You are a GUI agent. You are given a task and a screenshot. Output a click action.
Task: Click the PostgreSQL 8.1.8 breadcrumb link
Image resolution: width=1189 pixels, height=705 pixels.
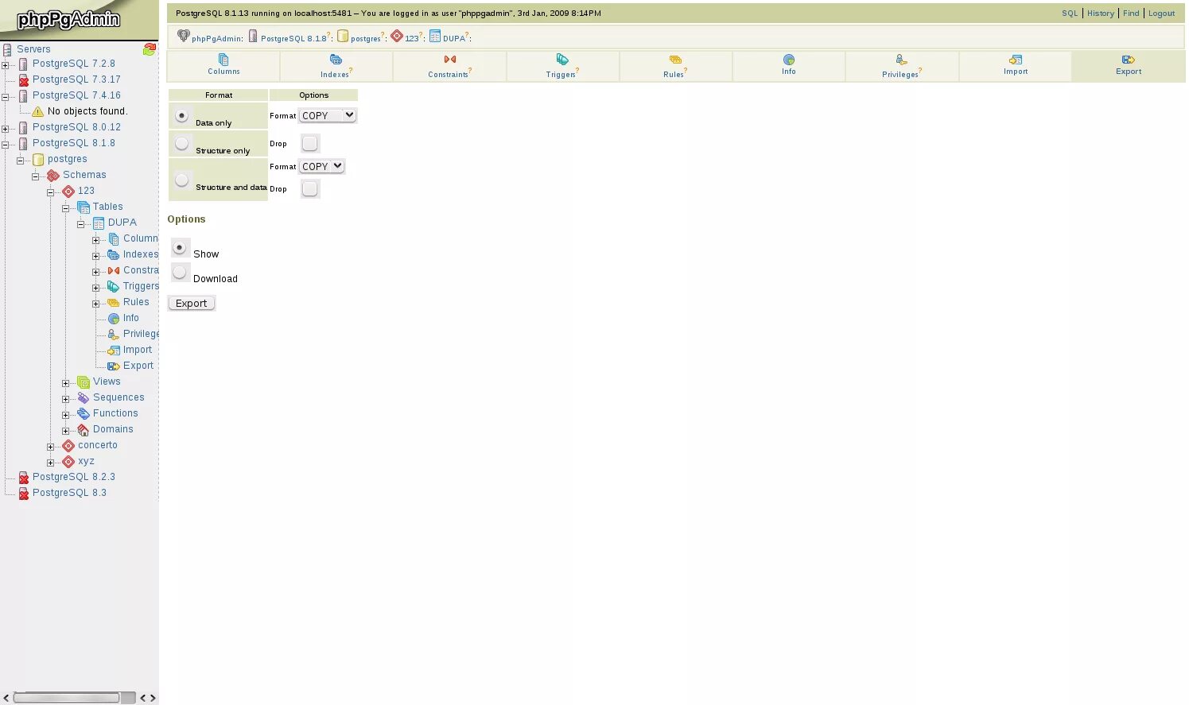293,38
